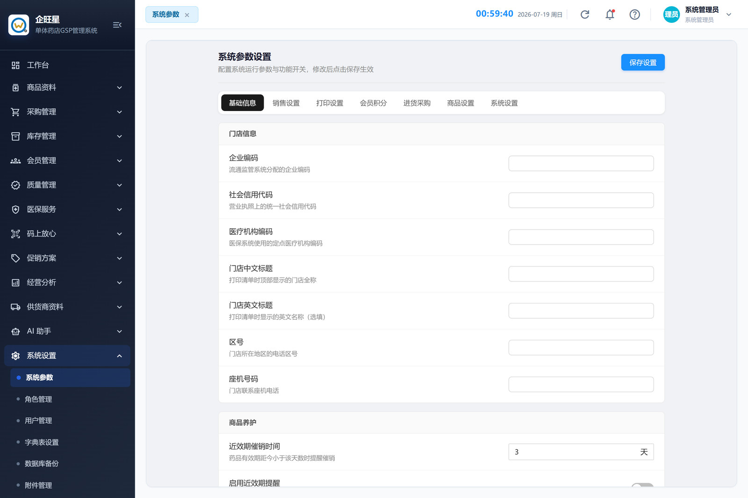Expand the 经营分析 menu chevron
This screenshot has width=748, height=498.
click(x=119, y=282)
